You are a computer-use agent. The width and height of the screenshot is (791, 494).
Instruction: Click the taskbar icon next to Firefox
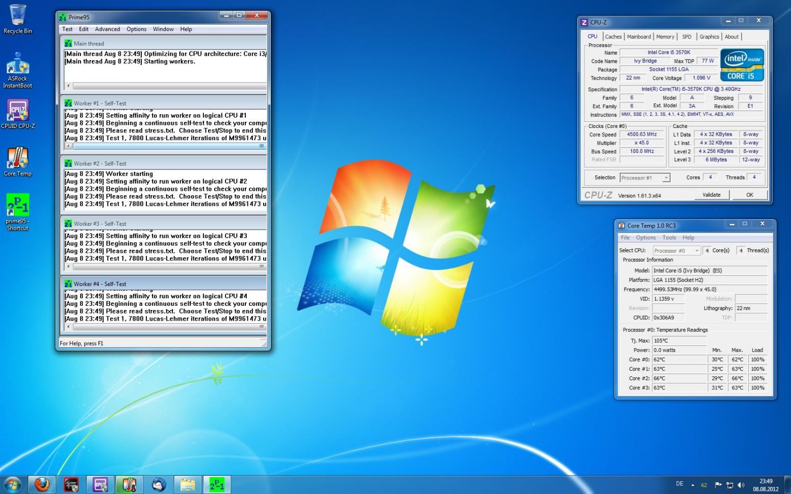tap(71, 484)
